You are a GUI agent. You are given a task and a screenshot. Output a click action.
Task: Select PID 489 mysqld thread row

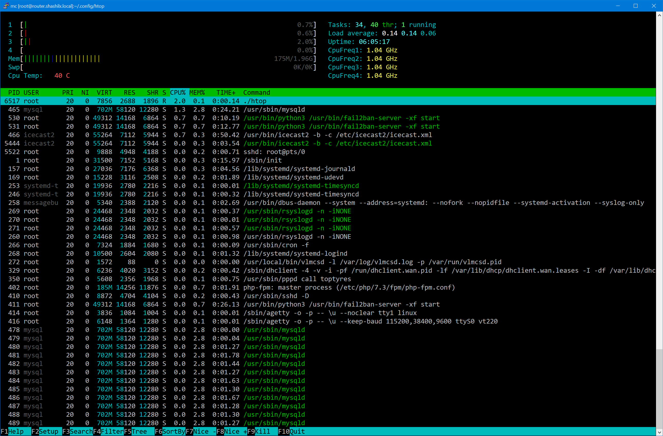click(328, 423)
